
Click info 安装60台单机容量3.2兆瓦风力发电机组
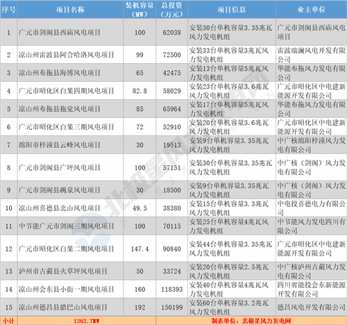pos(229,308)
